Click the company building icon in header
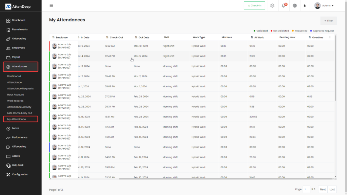The height and width of the screenshot is (195, 347). point(305,6)
